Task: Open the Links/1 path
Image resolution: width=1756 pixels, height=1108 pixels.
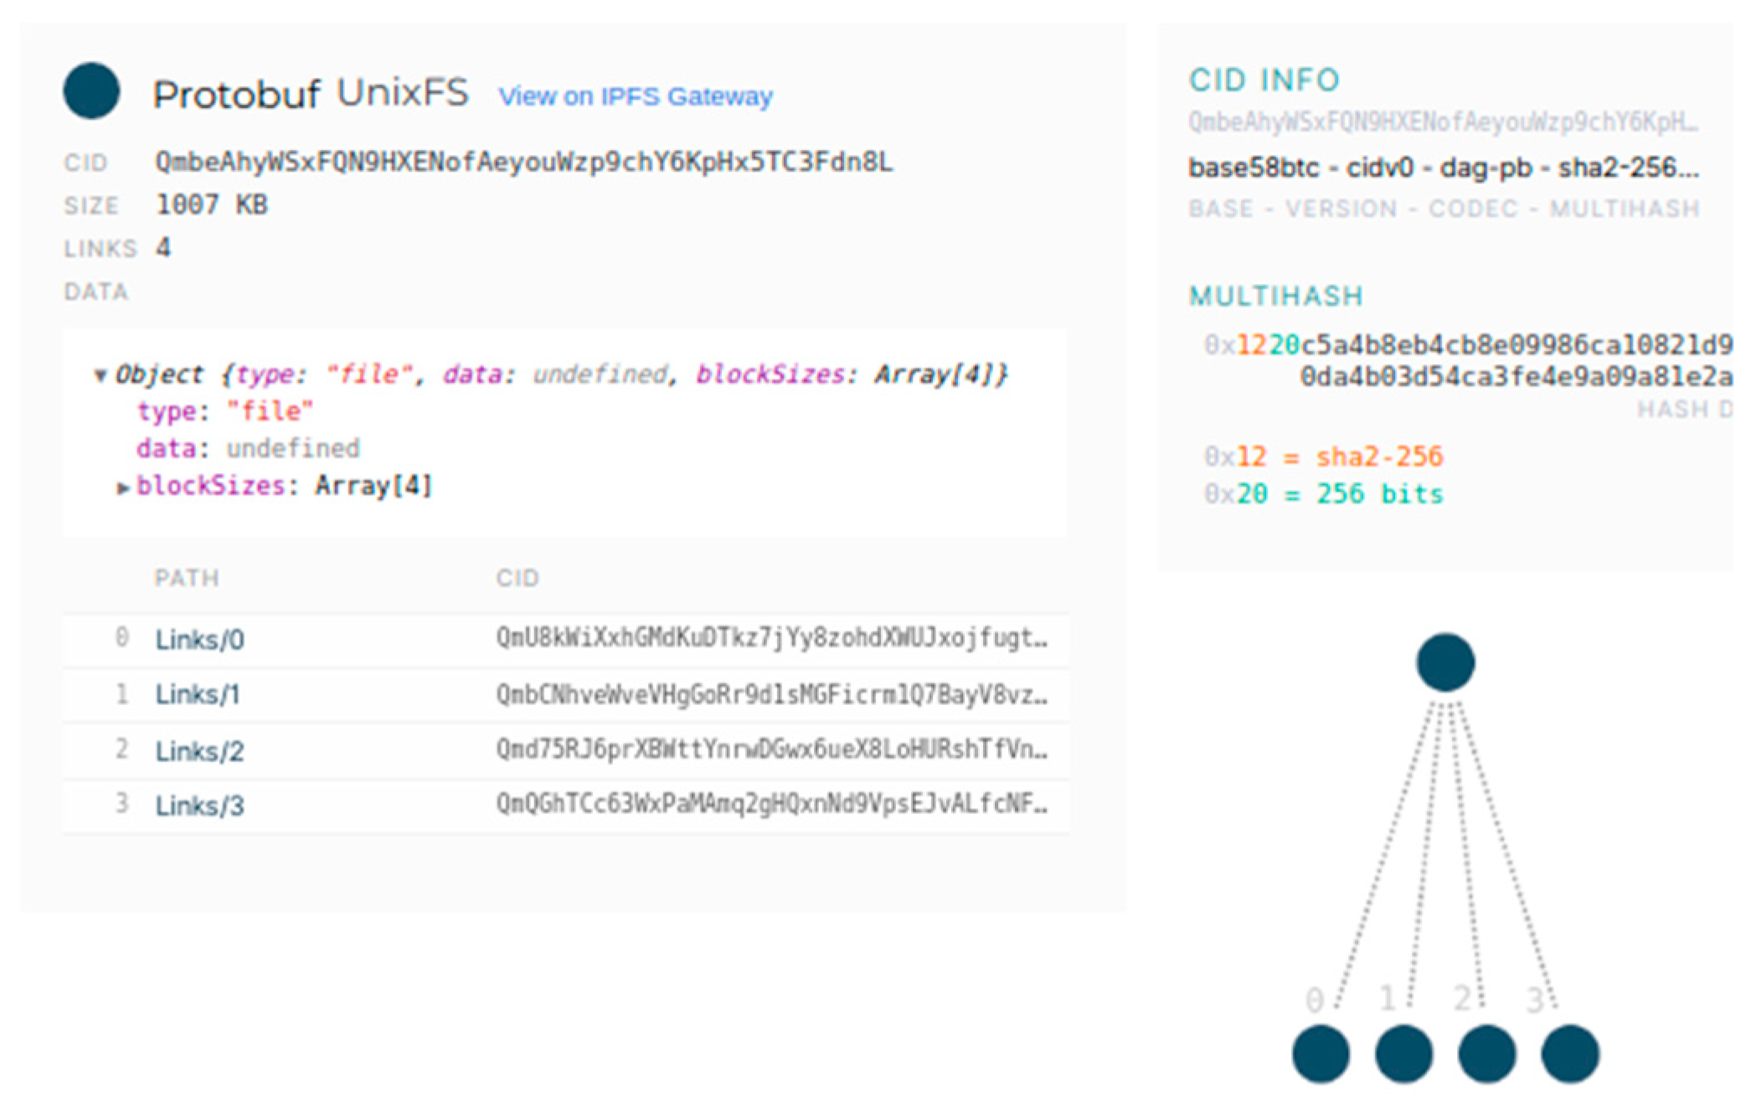Action: [x=198, y=694]
